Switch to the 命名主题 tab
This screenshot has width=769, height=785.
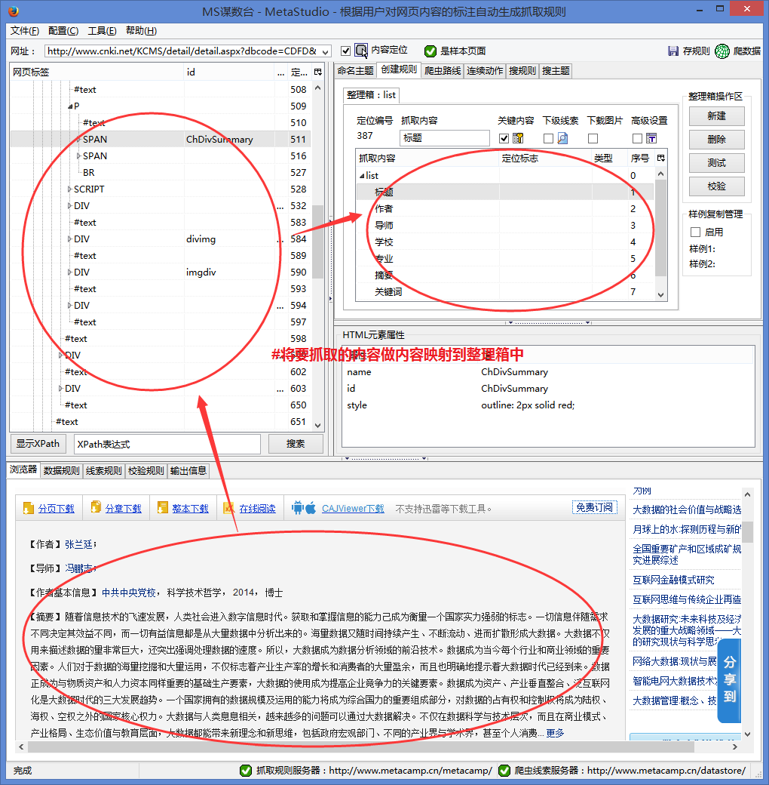pos(355,71)
